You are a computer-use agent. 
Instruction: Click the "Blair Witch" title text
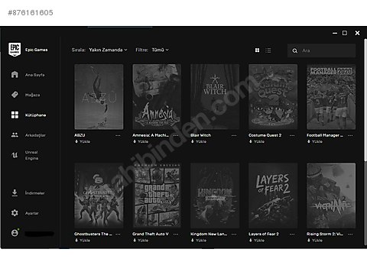[201, 135]
